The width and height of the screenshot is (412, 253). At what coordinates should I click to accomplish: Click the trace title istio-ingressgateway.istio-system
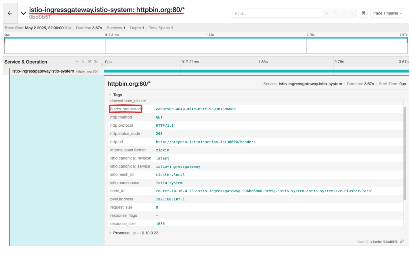point(107,10)
